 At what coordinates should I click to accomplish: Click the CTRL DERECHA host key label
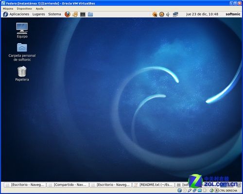pos(228,191)
